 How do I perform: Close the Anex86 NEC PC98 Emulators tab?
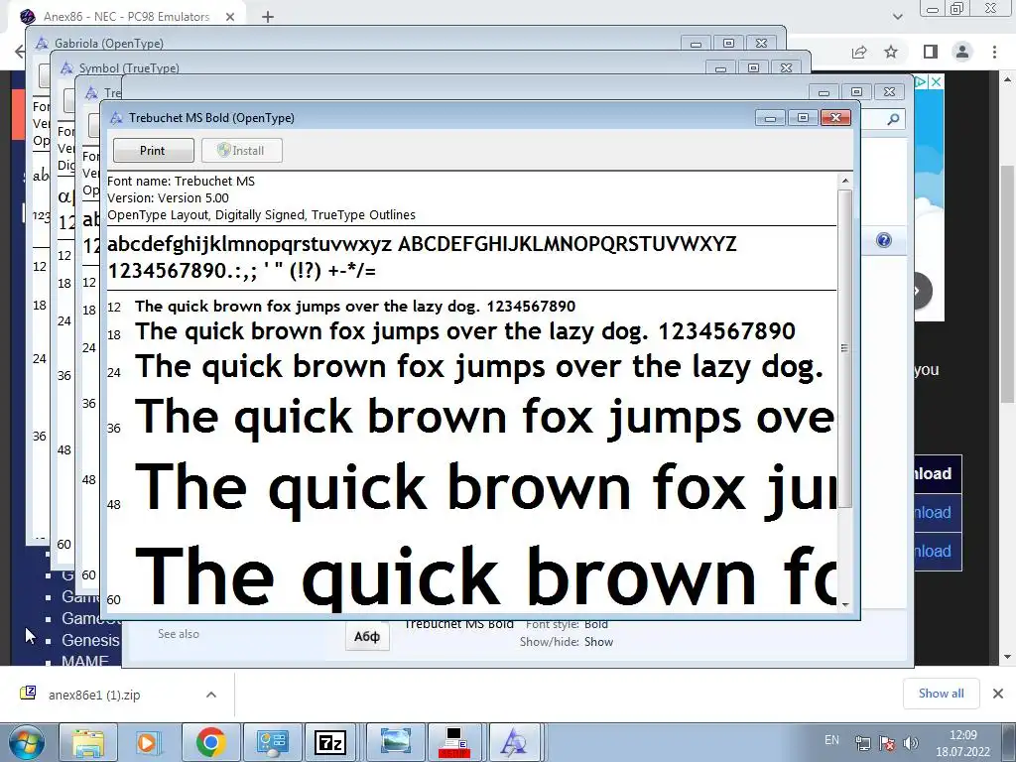(230, 17)
